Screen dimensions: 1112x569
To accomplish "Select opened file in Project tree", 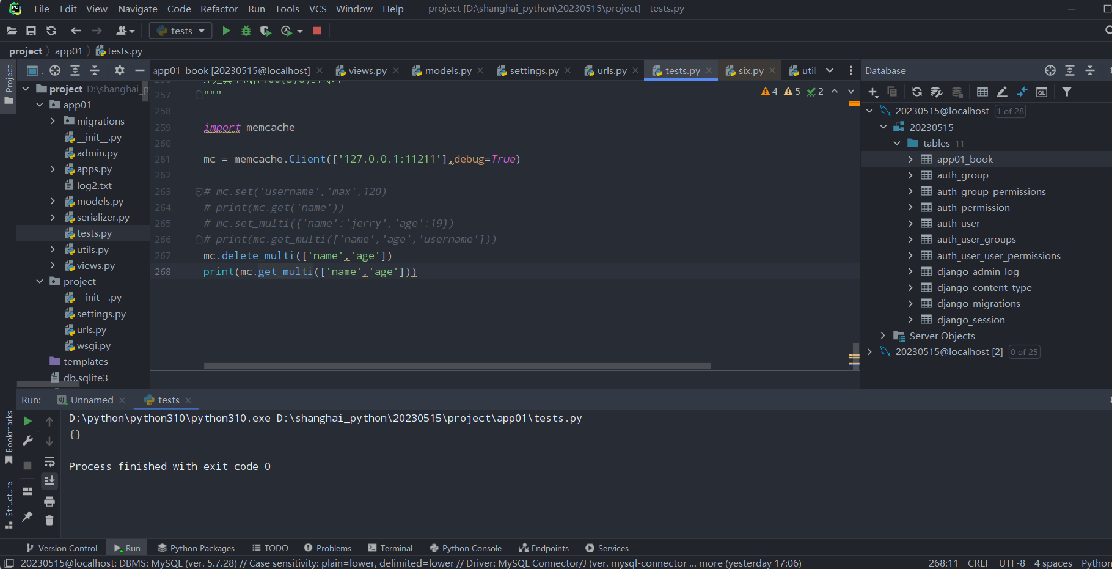I will 55,70.
